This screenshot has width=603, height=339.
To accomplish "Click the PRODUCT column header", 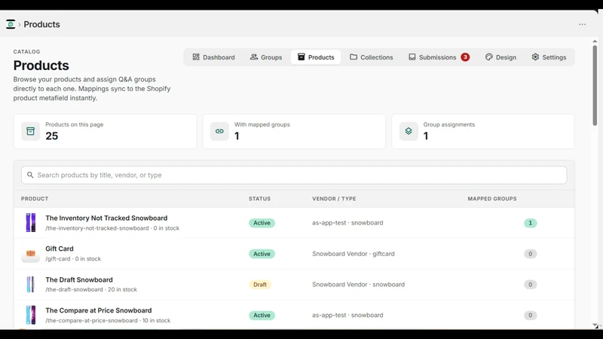I will click(35, 199).
